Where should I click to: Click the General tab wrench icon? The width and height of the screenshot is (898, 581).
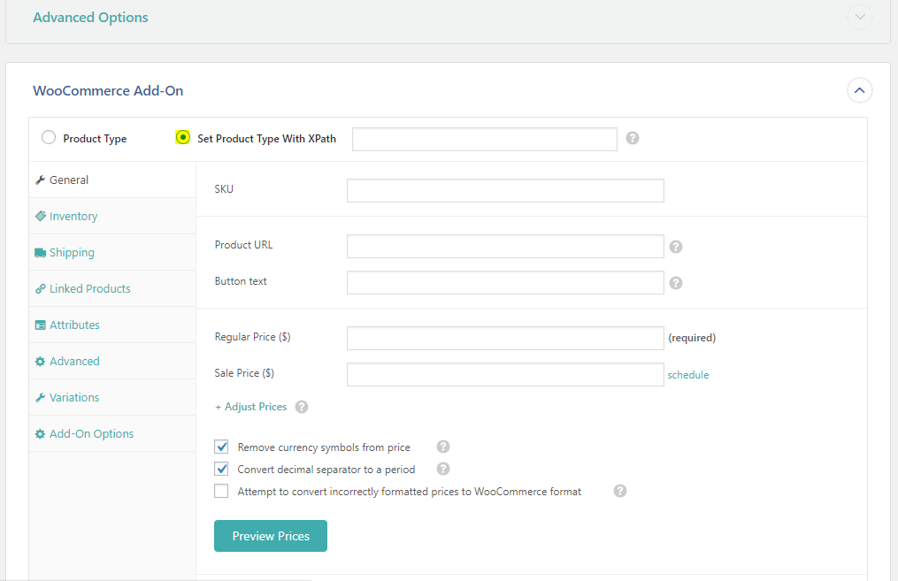[40, 180]
